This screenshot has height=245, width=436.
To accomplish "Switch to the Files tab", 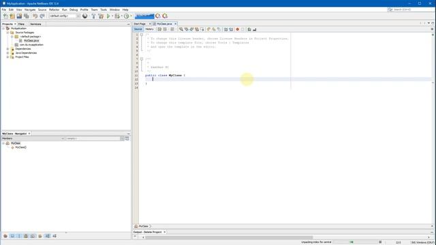I will coord(21,24).
